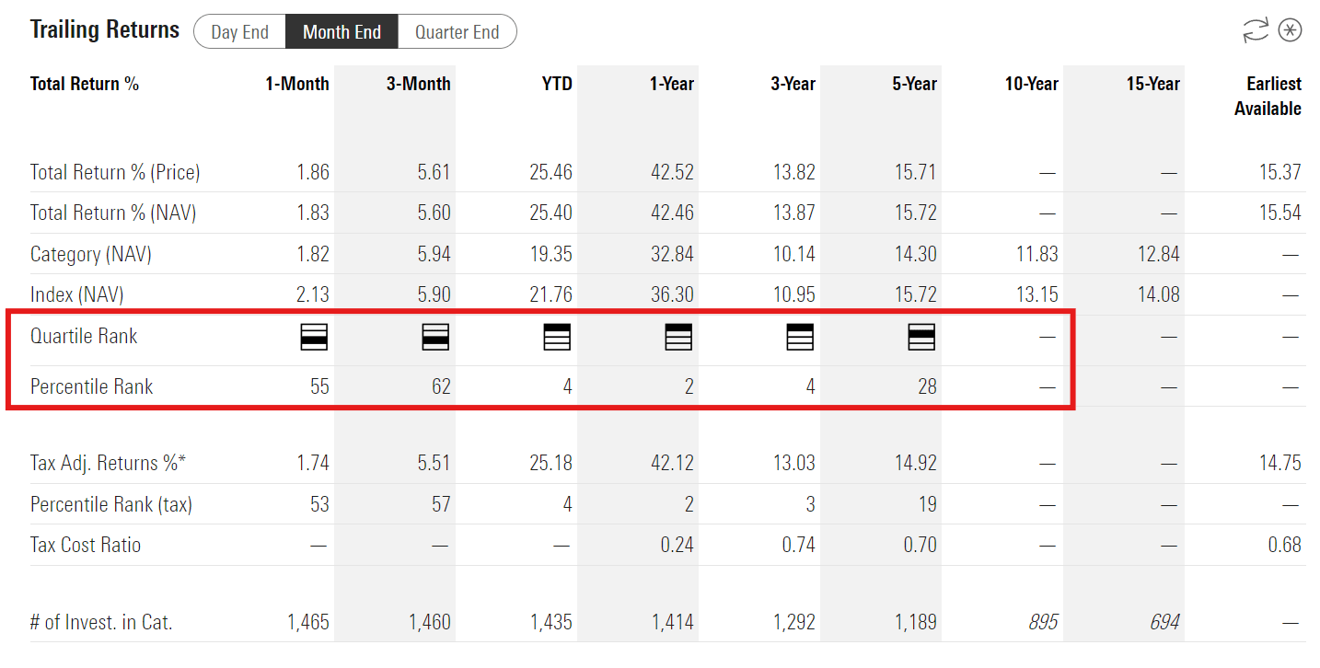Click the Total Return % (NAV) label
The image size is (1320, 668).
[x=113, y=213]
